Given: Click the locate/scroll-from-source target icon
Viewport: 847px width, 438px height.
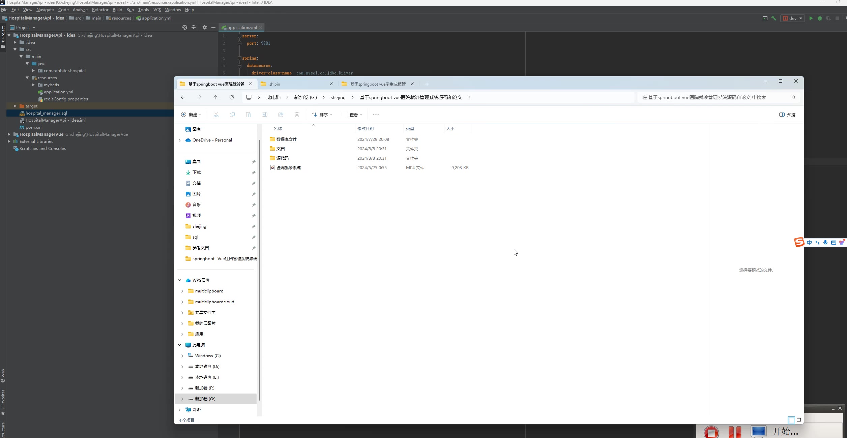Looking at the screenshot, I should click(x=185, y=27).
